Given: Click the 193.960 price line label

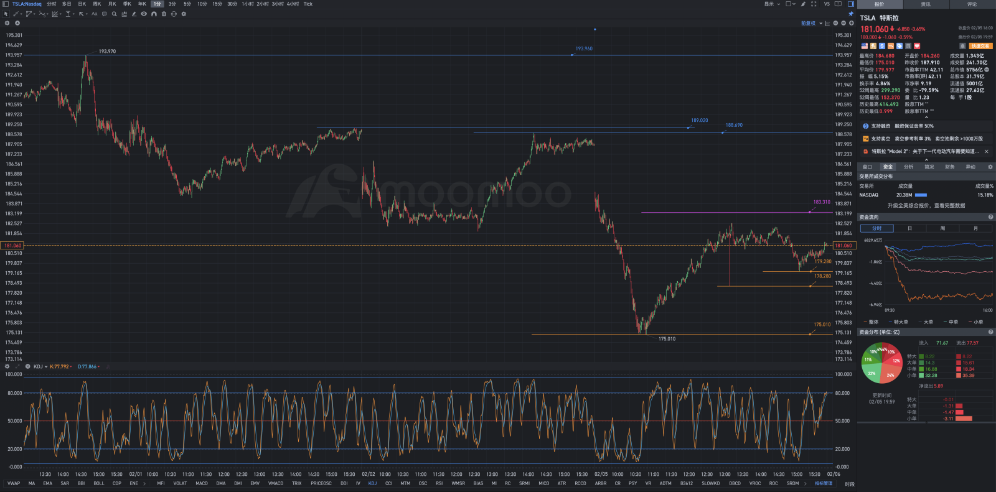Looking at the screenshot, I should coord(584,49).
